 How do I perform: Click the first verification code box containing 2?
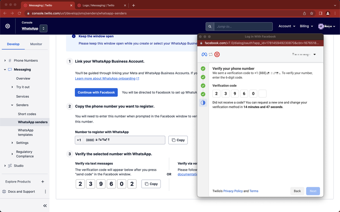(216, 94)
